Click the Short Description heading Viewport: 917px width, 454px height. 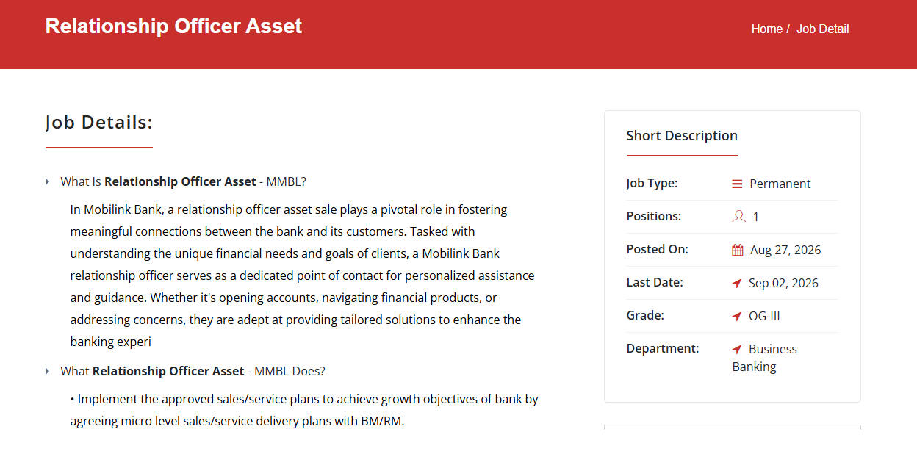(682, 136)
